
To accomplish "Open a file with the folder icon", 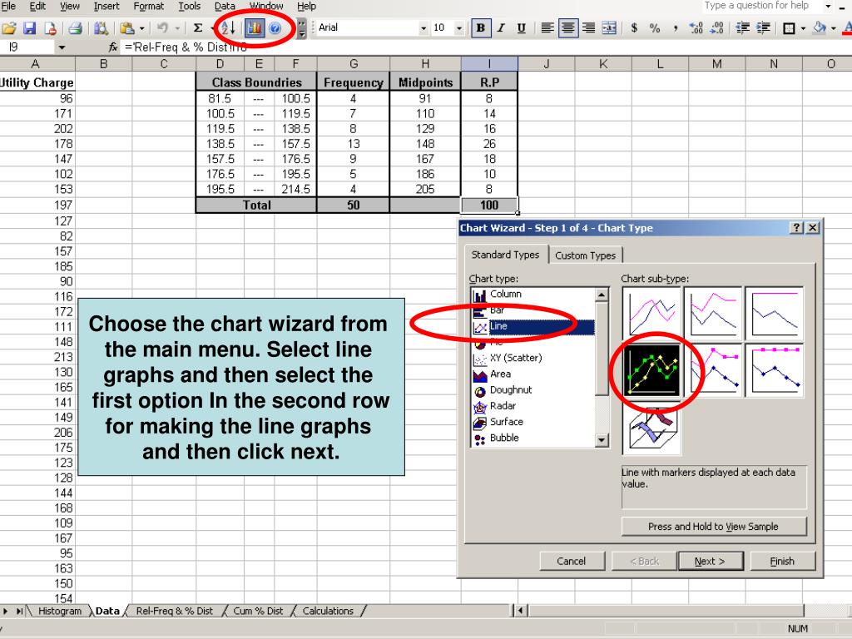I will tap(8, 27).
